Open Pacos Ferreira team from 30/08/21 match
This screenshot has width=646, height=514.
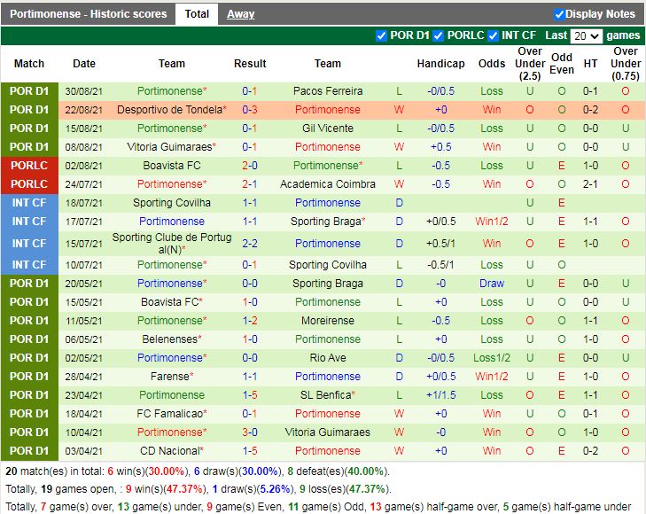328,91
